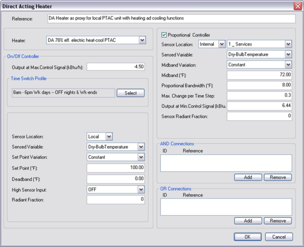Click the Midband (°F) value field

(x=259, y=75)
